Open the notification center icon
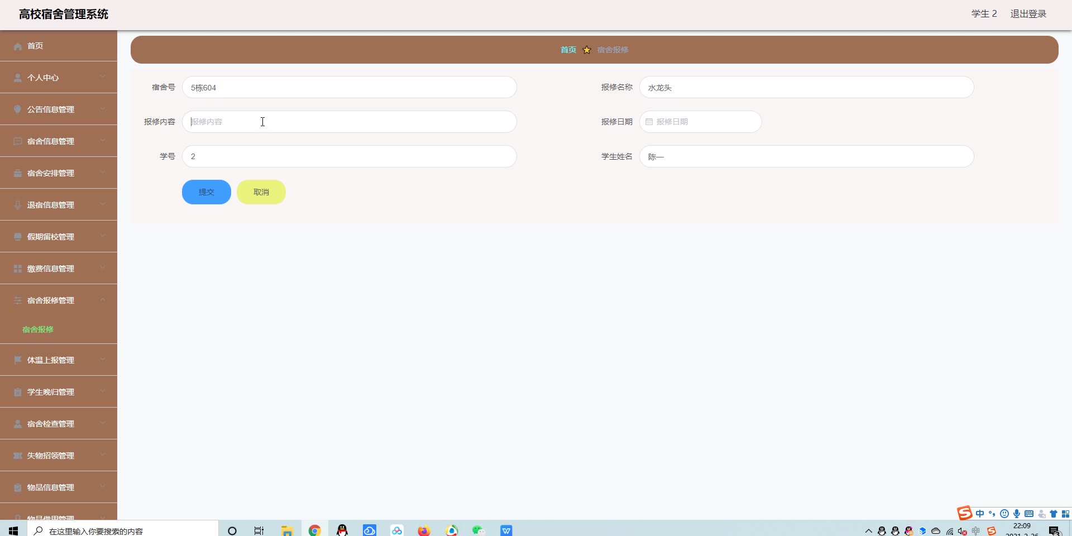The width and height of the screenshot is (1072, 536). click(1054, 530)
